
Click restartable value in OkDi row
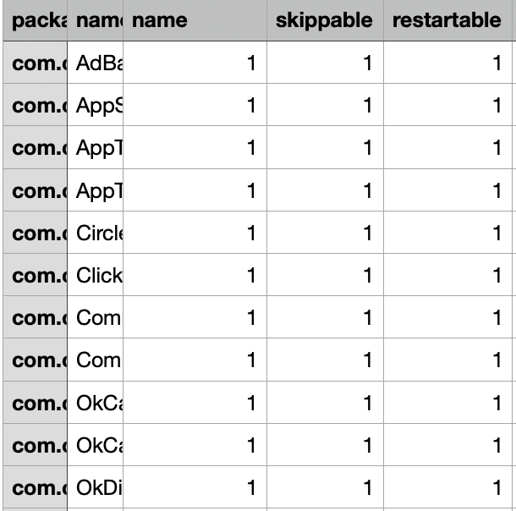click(447, 487)
